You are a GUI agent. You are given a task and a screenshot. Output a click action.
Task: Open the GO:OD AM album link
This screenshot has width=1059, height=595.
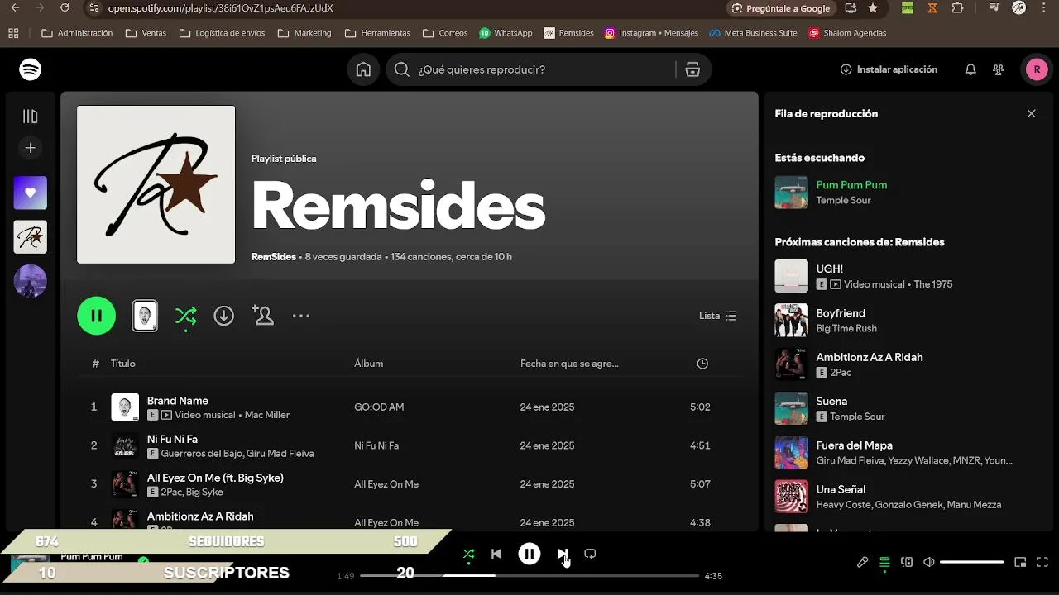tap(379, 407)
